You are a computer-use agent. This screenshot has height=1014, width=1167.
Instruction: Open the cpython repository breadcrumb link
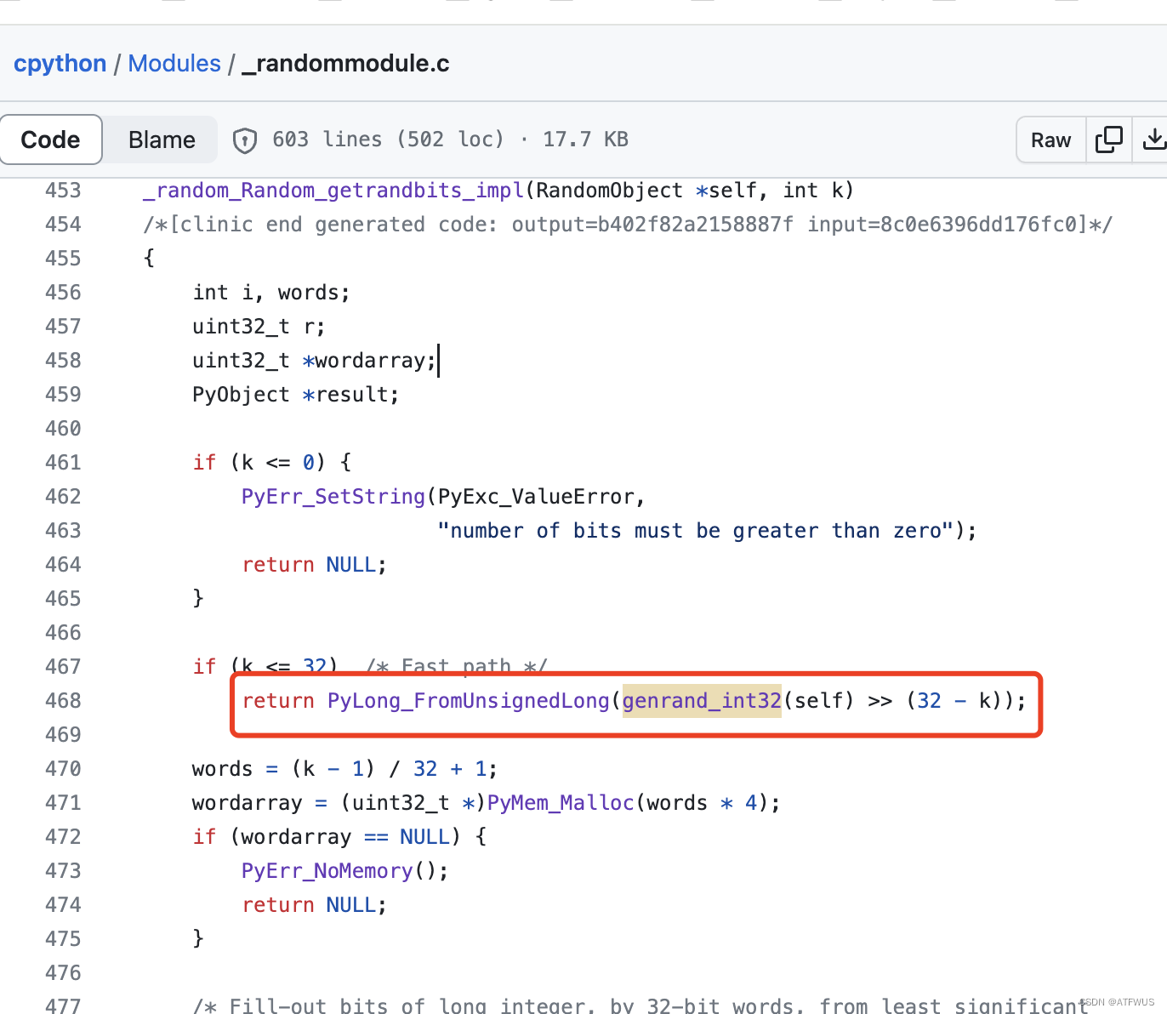tap(60, 64)
